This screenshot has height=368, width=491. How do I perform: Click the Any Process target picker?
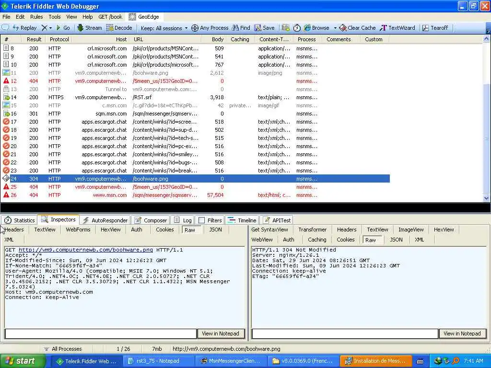click(210, 28)
